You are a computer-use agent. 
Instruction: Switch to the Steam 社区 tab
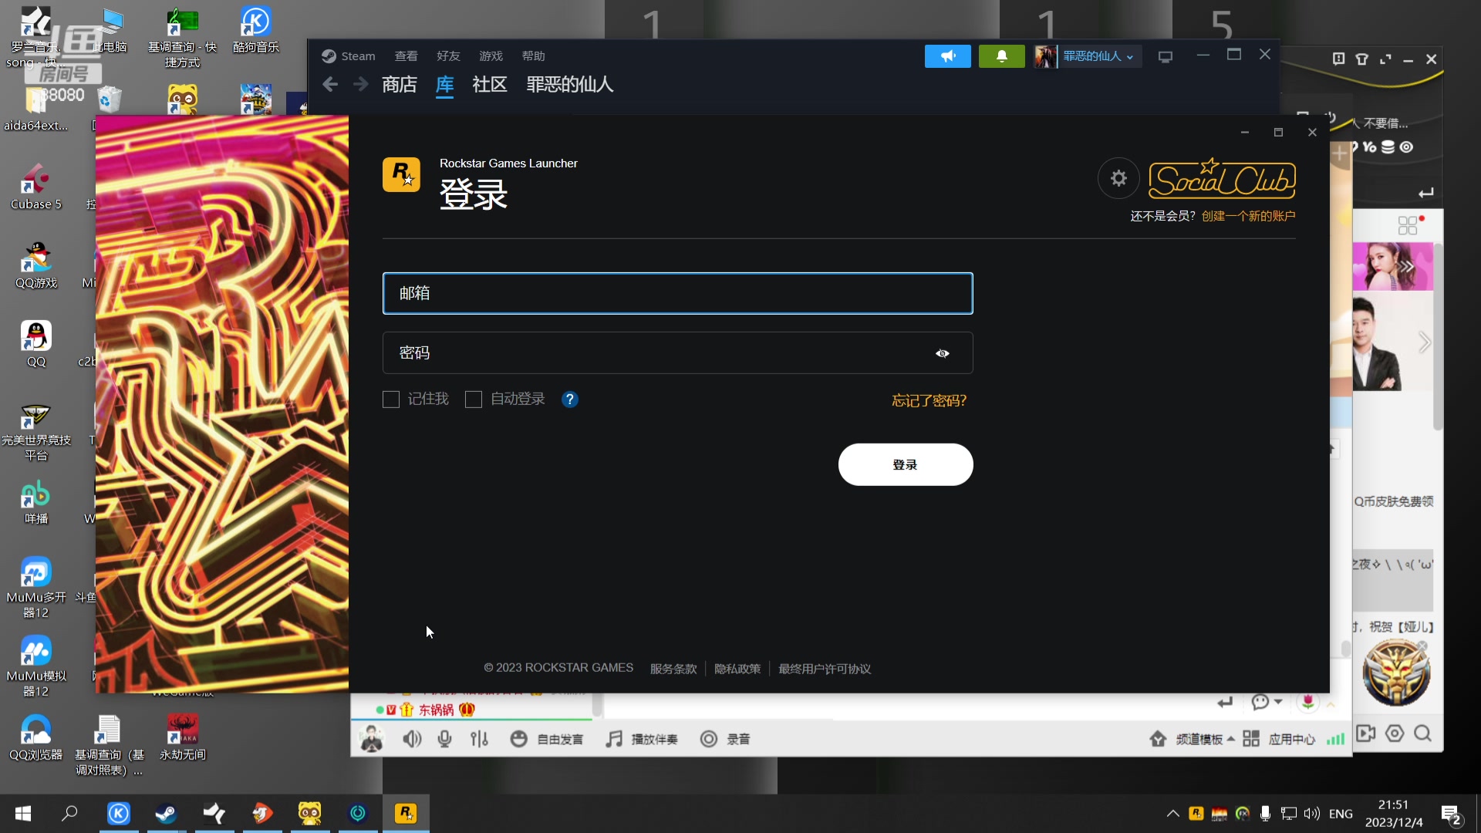(x=490, y=85)
